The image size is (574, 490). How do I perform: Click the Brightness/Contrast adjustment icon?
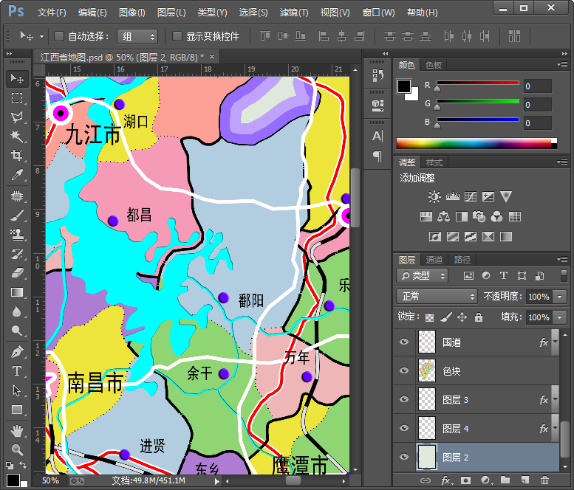click(434, 197)
